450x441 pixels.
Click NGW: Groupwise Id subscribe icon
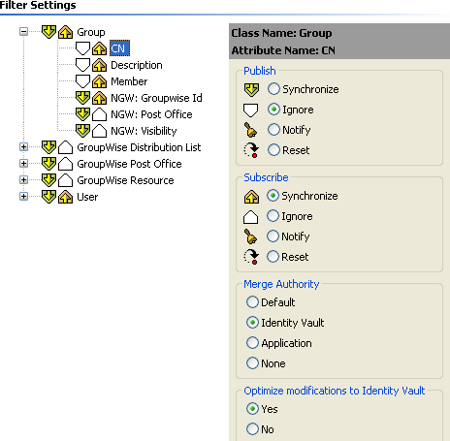(x=99, y=98)
